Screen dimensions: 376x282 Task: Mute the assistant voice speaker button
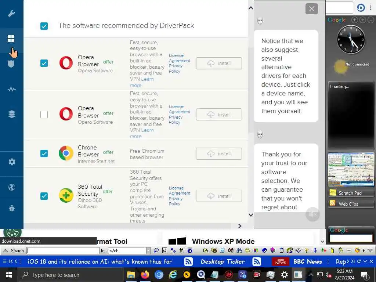(312, 214)
